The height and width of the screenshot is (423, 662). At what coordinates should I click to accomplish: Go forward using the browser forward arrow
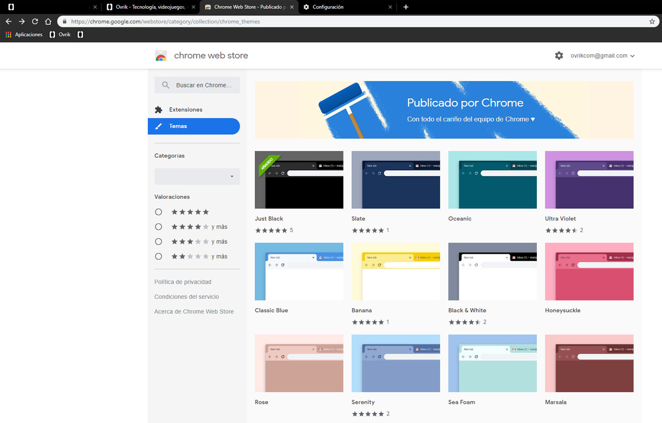pos(22,22)
